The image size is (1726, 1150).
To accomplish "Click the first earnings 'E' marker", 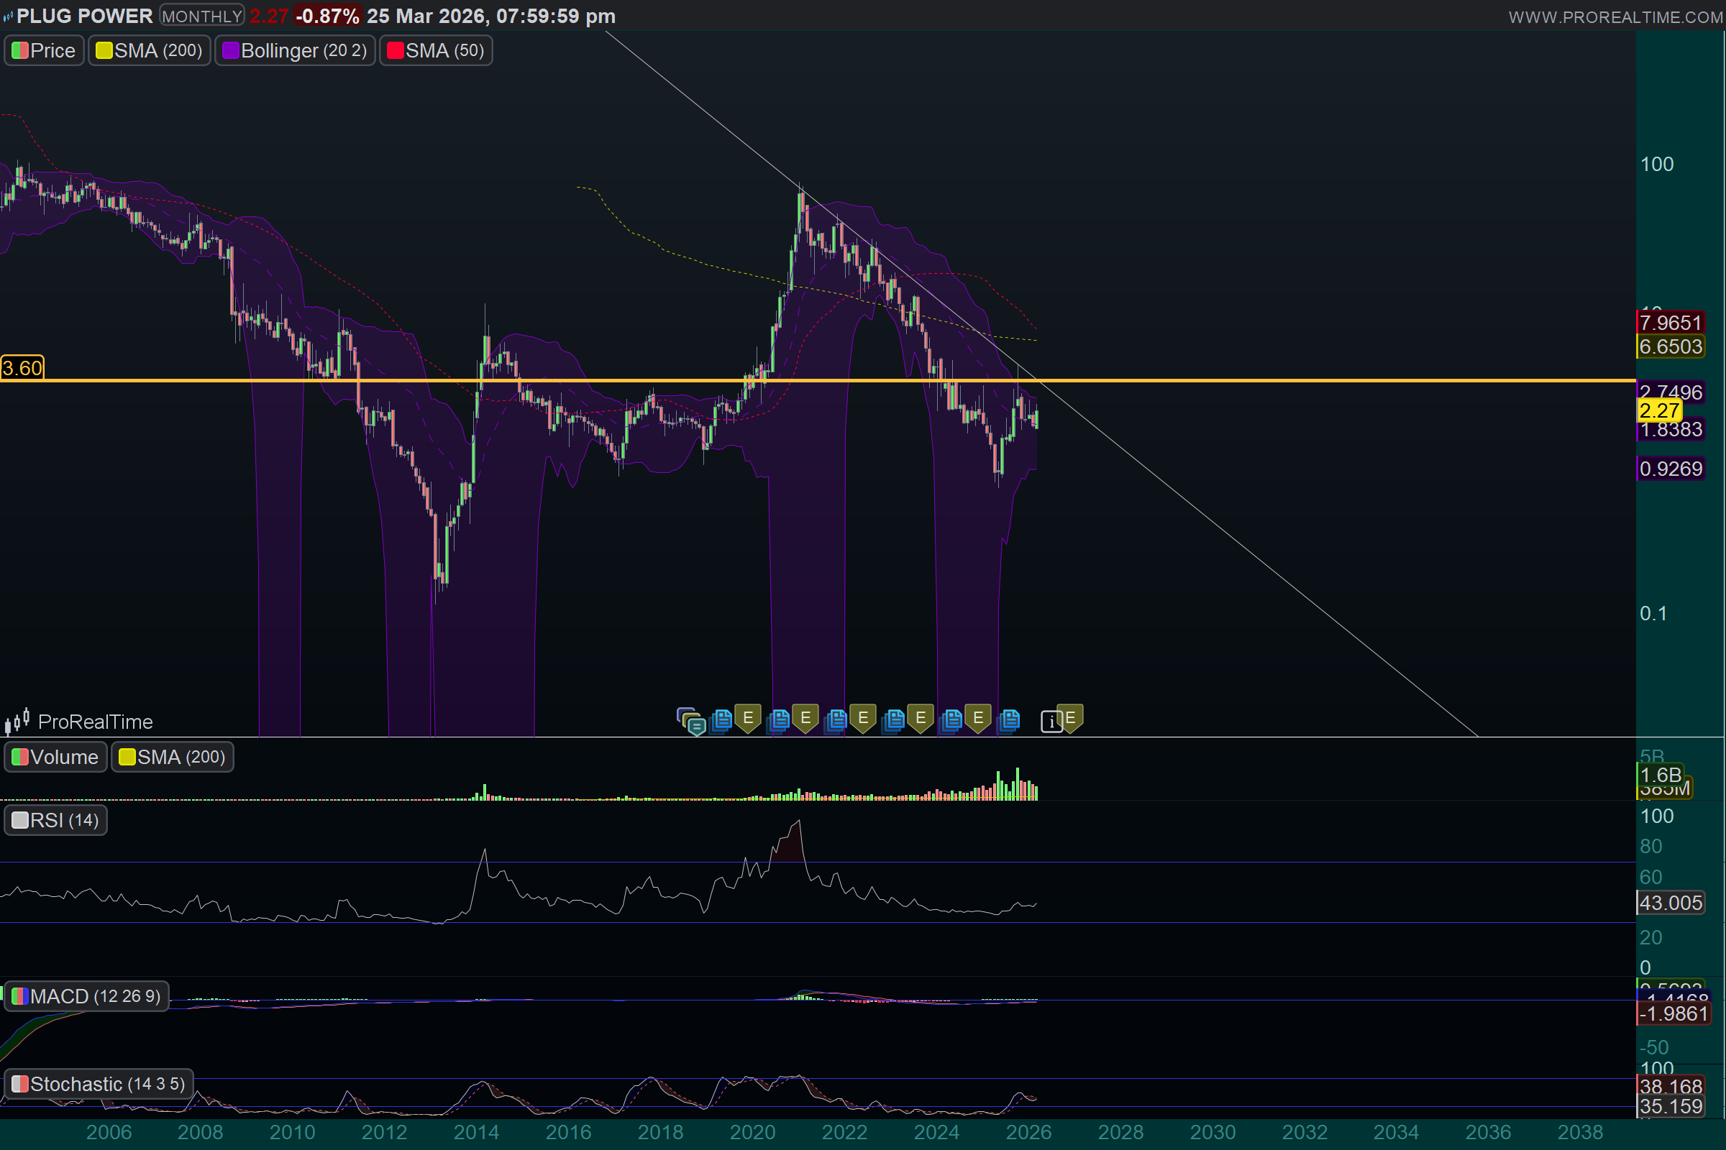I will 748,718.
